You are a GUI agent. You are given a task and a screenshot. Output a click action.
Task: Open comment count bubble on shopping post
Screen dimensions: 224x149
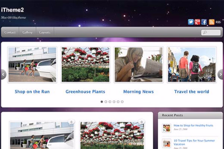(x=71, y=122)
